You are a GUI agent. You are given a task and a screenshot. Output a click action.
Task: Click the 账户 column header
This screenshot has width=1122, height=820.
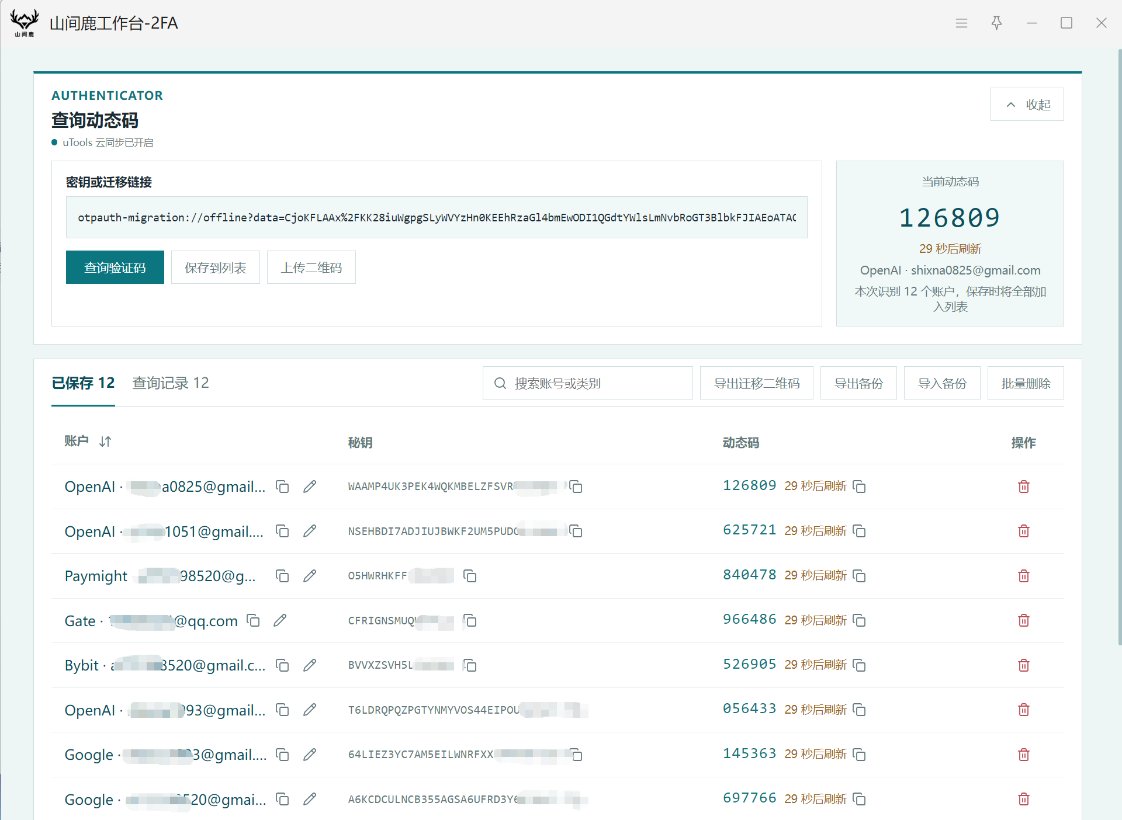77,441
